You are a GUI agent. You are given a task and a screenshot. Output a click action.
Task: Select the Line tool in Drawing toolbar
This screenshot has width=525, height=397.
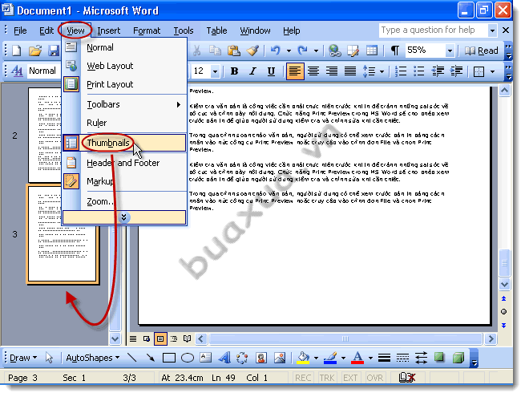(x=132, y=358)
